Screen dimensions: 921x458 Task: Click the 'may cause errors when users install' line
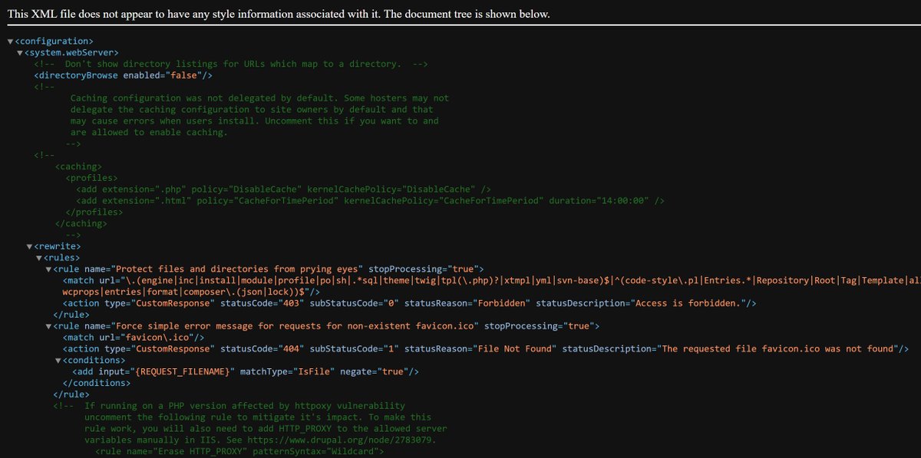point(255,121)
